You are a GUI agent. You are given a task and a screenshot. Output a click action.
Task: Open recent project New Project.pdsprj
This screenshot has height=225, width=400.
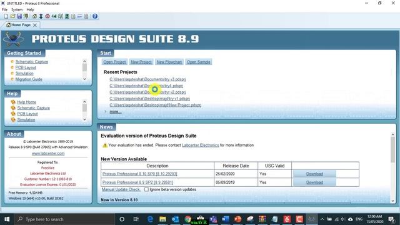coord(156,105)
